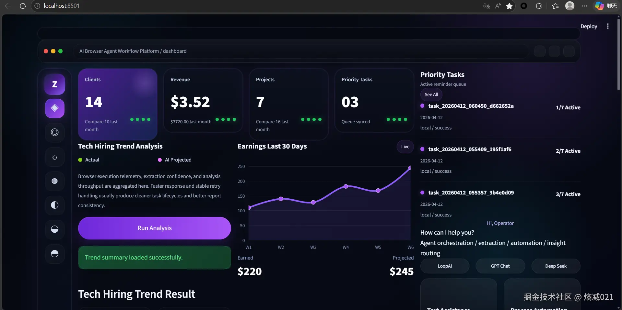Select the purple diamond sidebar icon
This screenshot has height=310, width=622.
54,108
